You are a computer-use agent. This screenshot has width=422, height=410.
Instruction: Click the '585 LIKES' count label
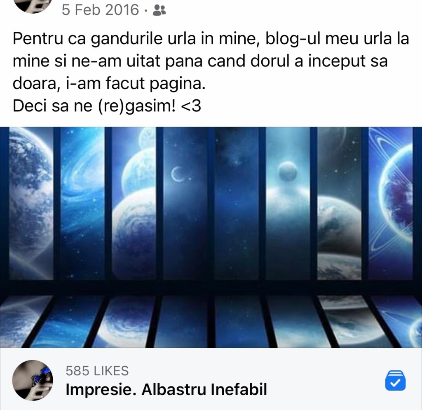(x=97, y=371)
